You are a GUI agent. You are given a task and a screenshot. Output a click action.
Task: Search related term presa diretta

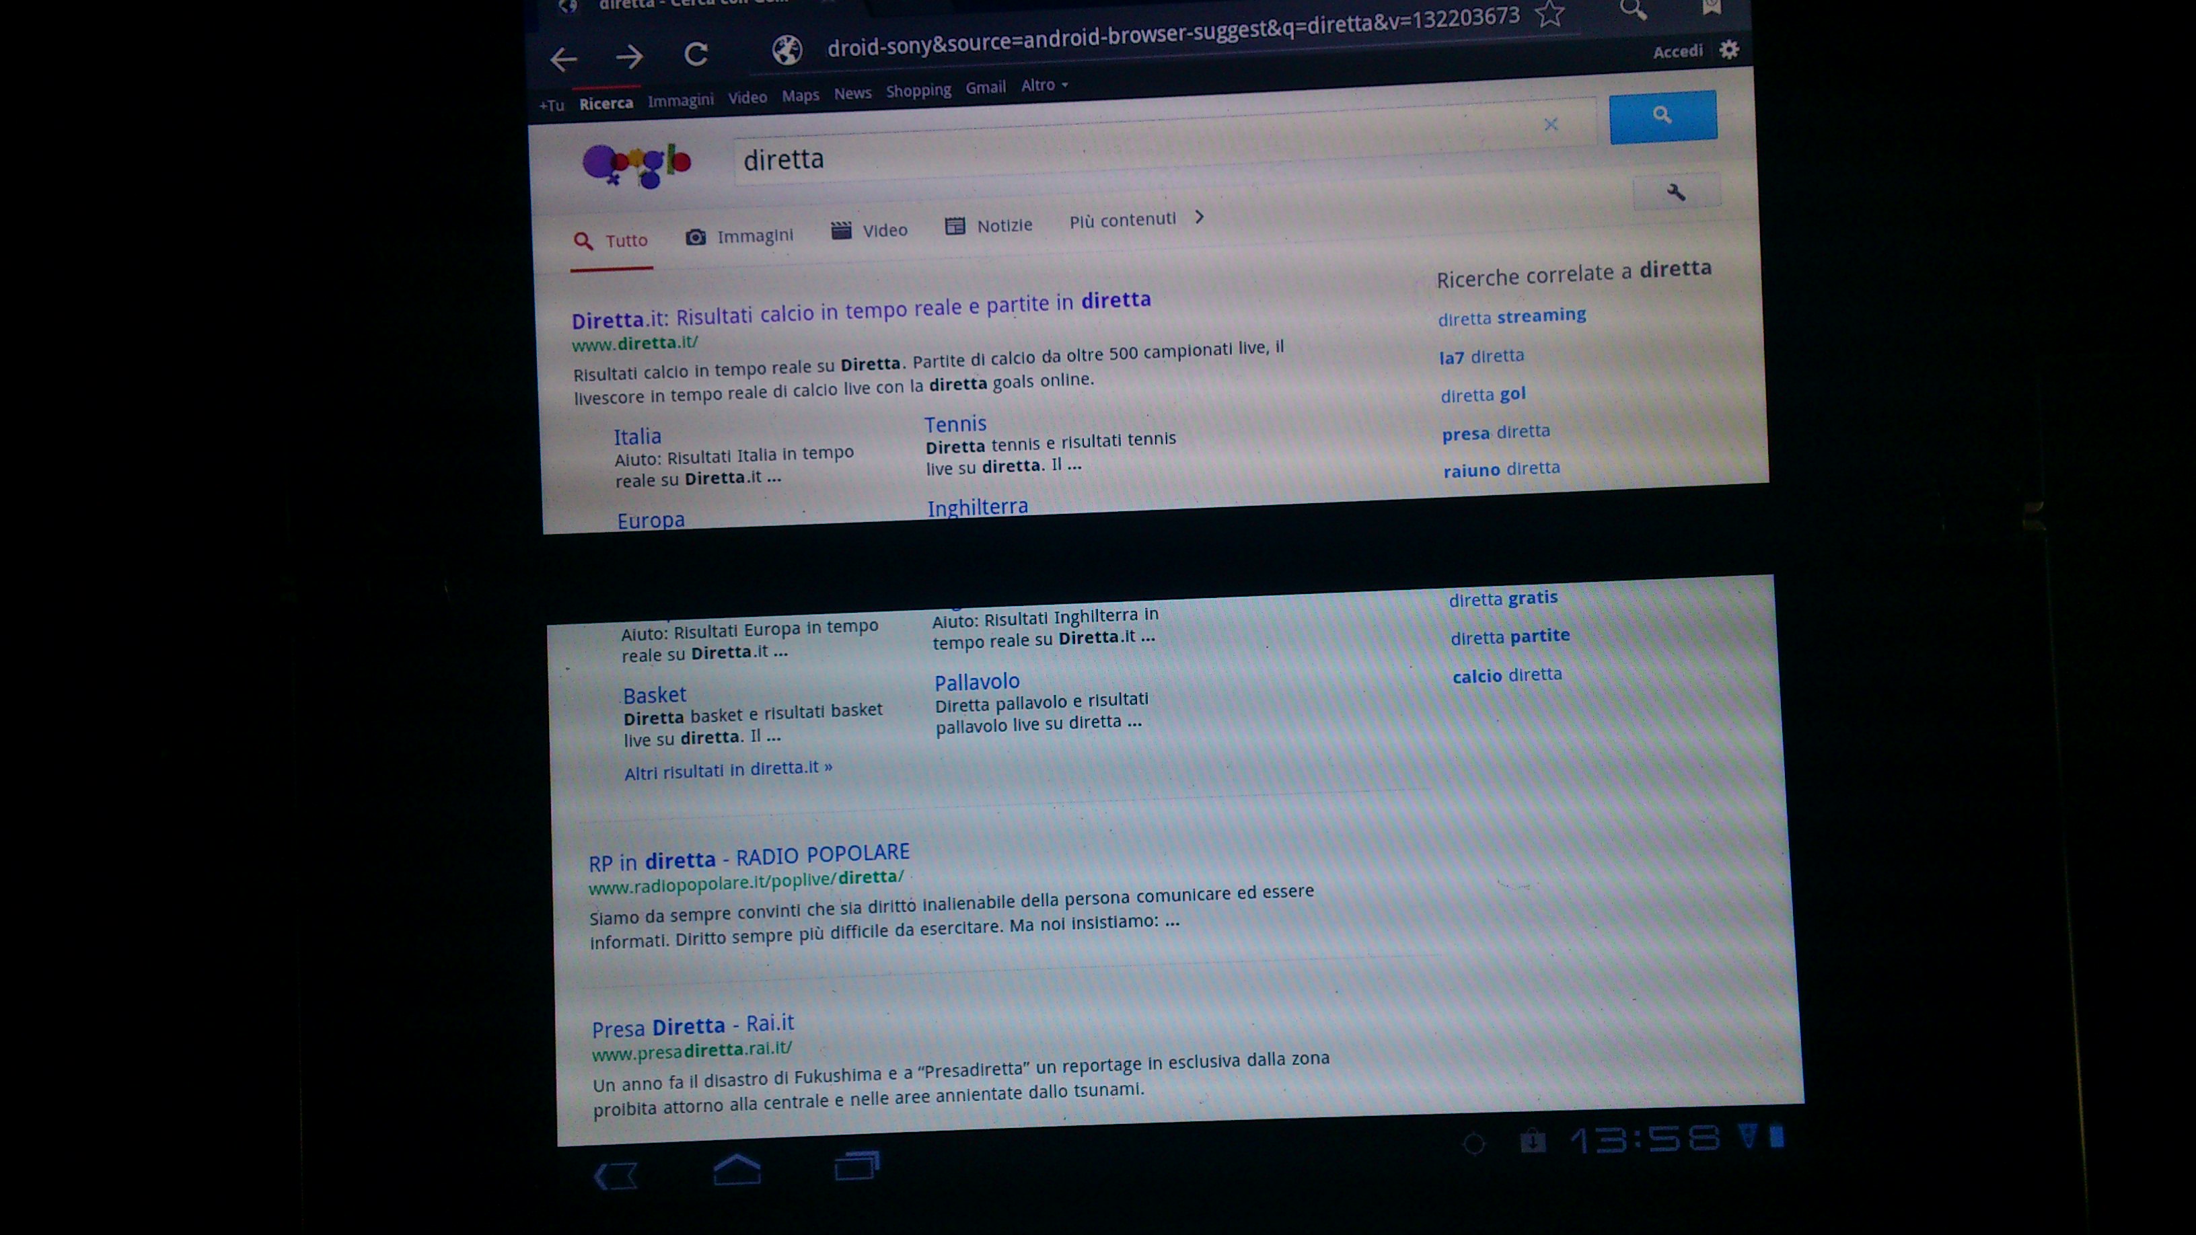1496,432
